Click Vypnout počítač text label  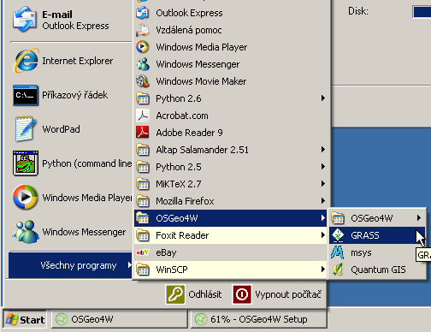pos(288,294)
